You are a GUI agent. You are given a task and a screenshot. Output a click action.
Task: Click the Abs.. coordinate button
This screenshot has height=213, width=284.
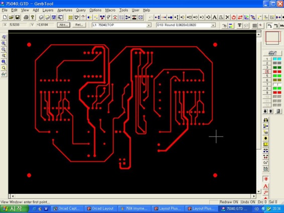64,25
